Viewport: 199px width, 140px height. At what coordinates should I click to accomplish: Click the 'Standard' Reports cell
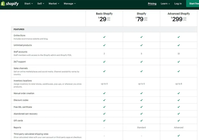(141, 128)
